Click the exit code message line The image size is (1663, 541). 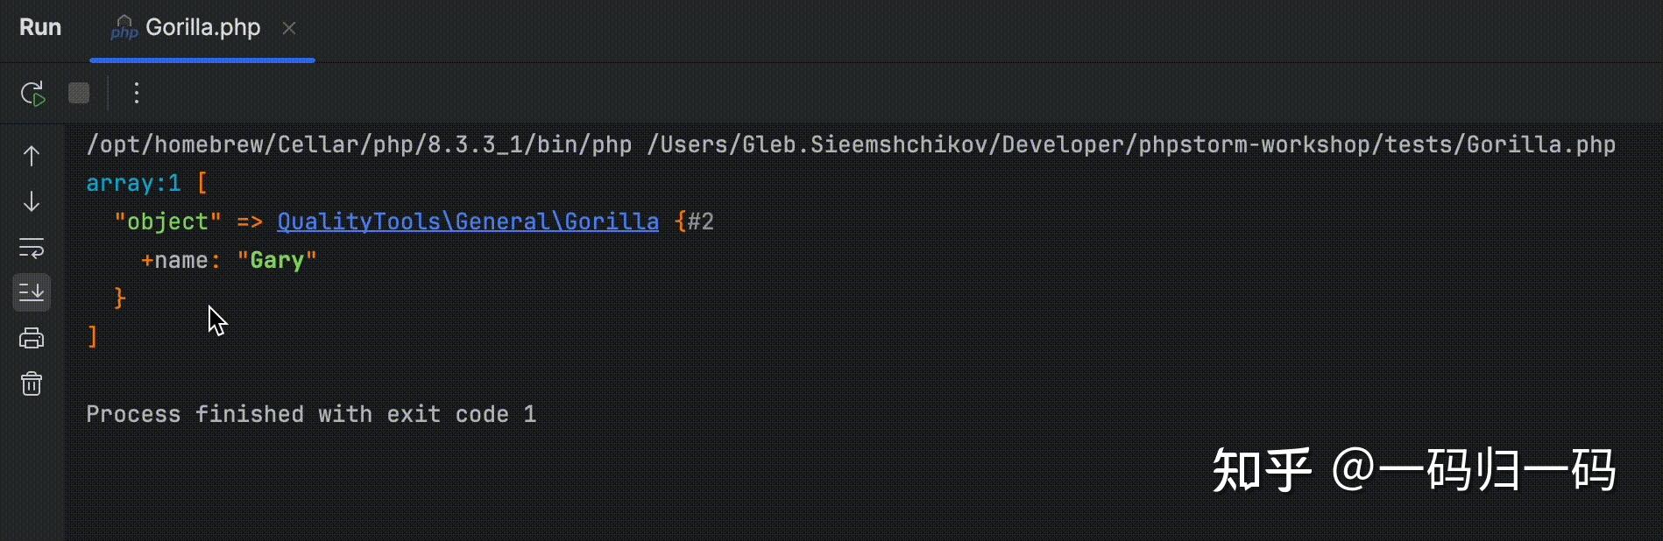tap(311, 414)
